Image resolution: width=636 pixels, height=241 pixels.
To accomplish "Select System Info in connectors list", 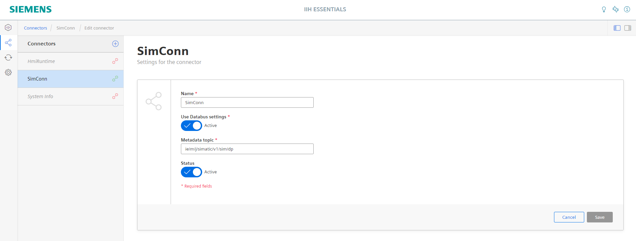I will (71, 96).
